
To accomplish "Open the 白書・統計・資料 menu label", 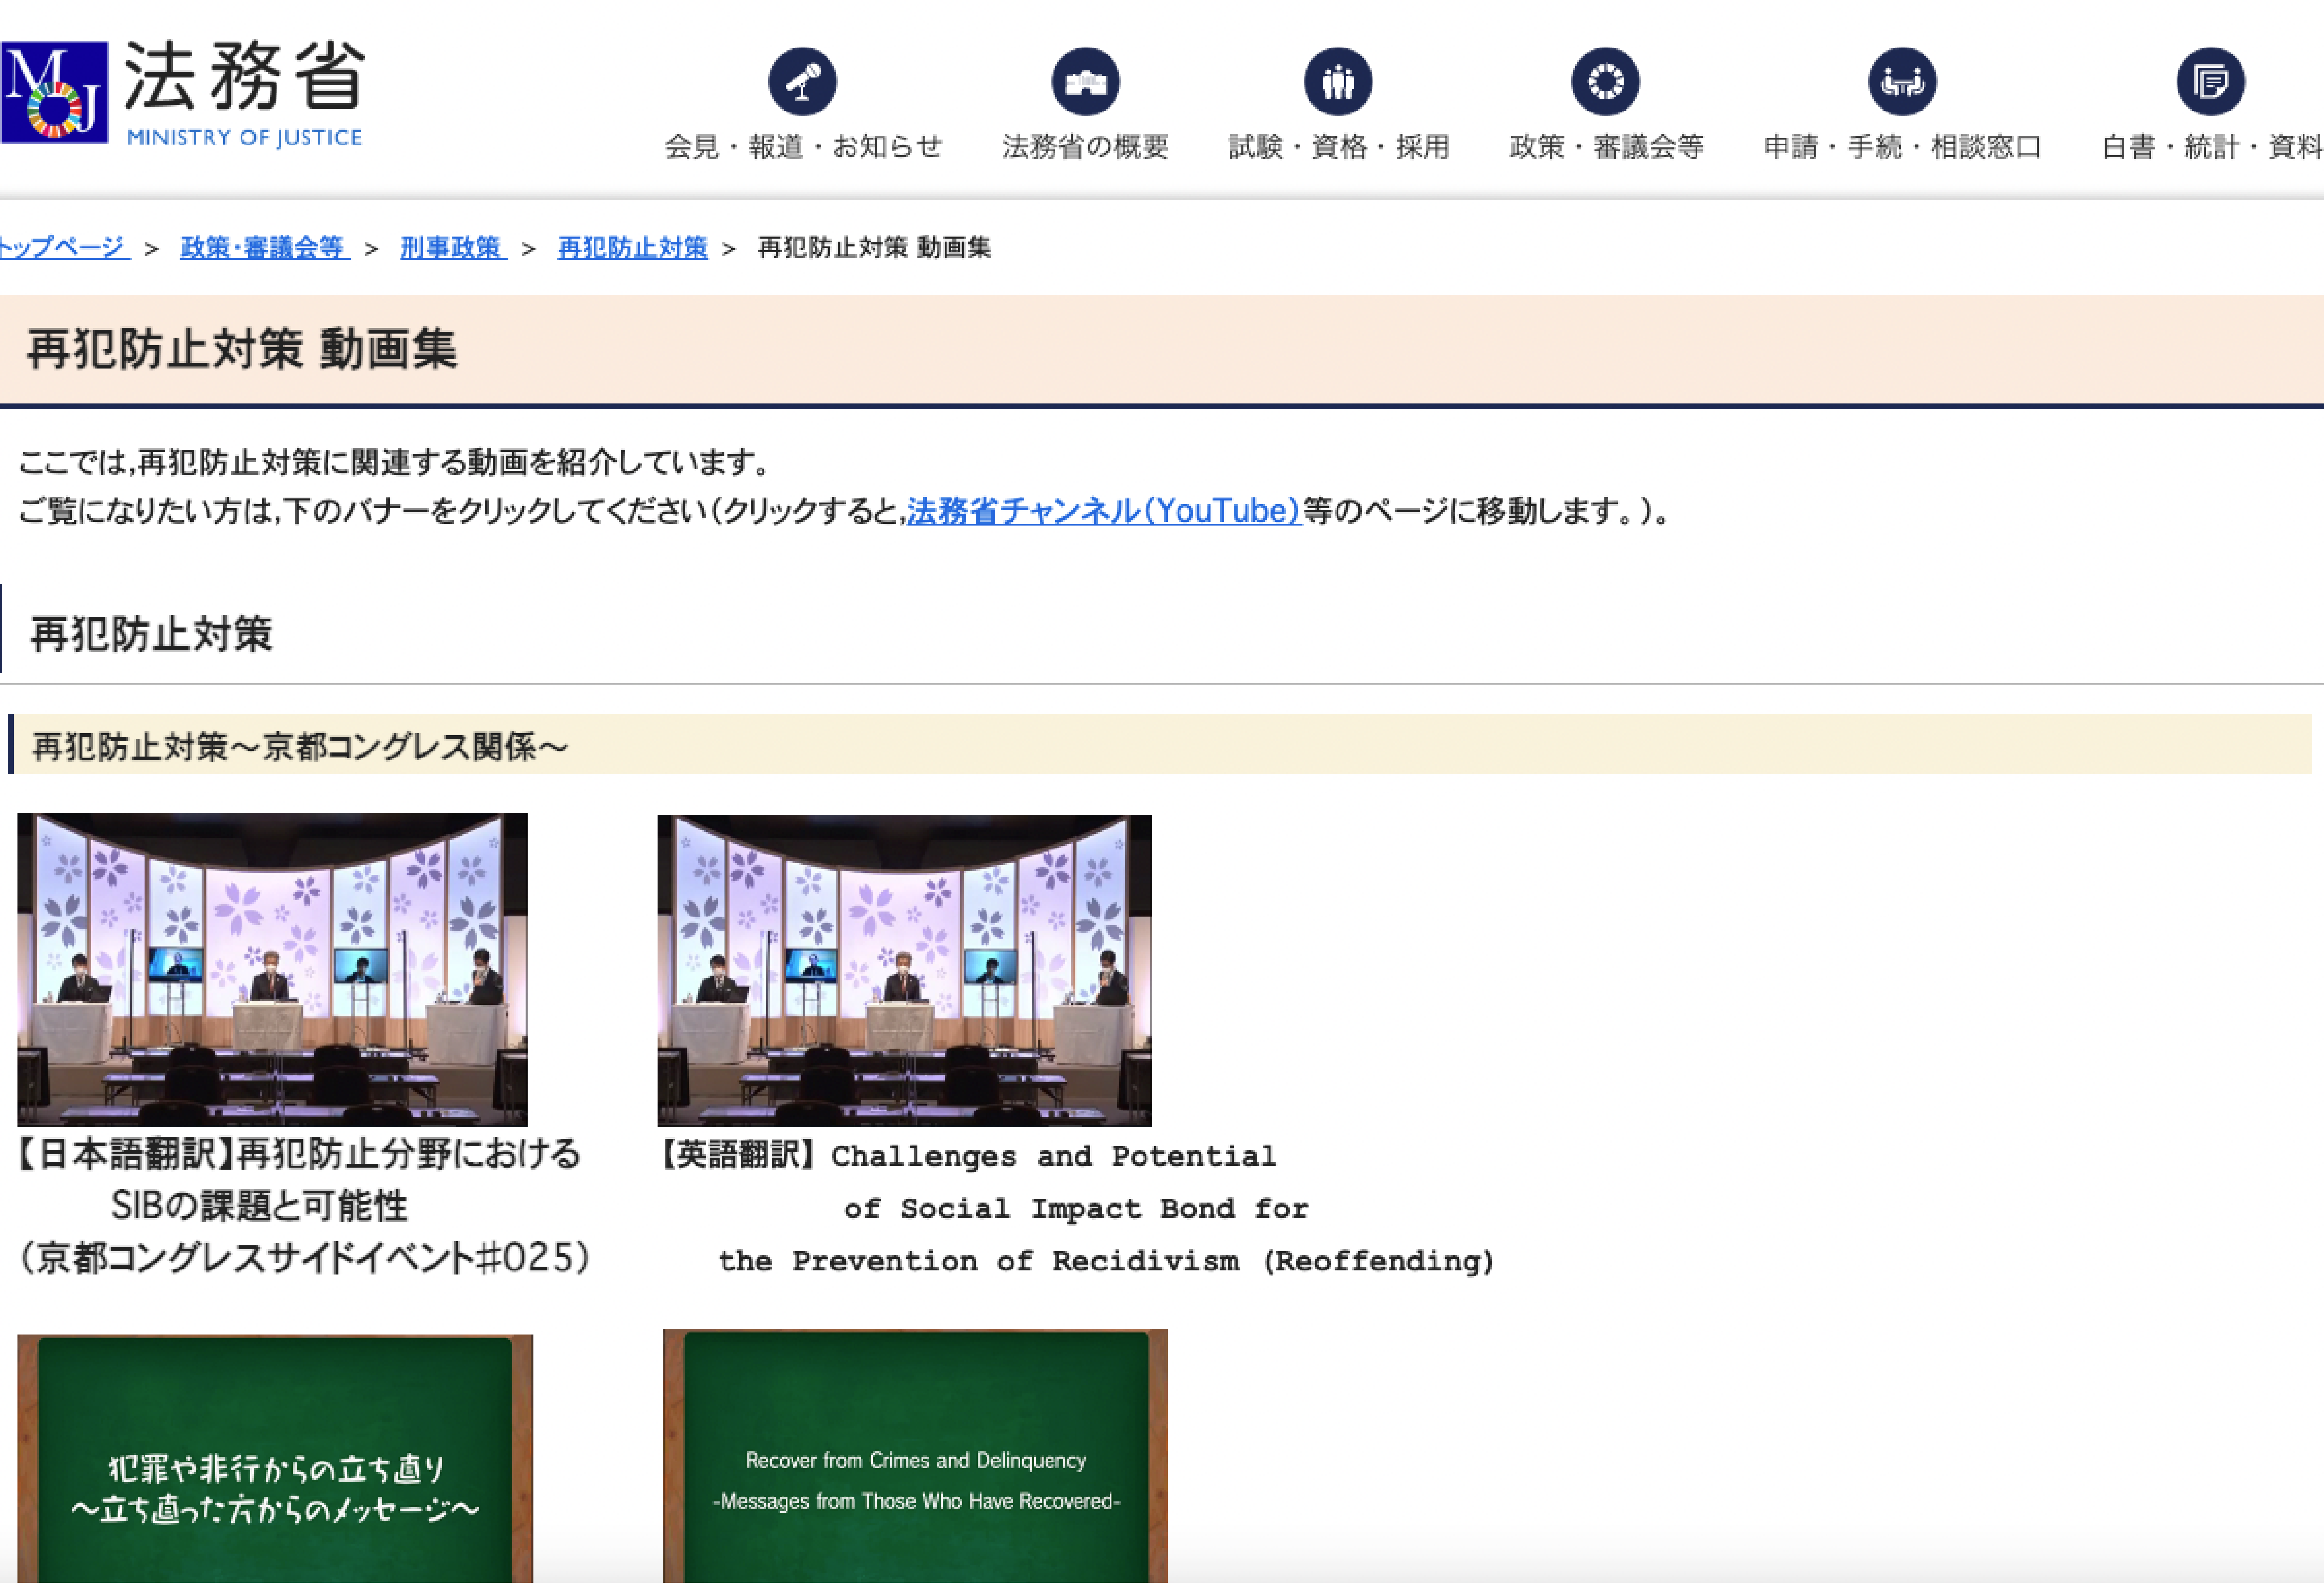I will [x=2212, y=147].
